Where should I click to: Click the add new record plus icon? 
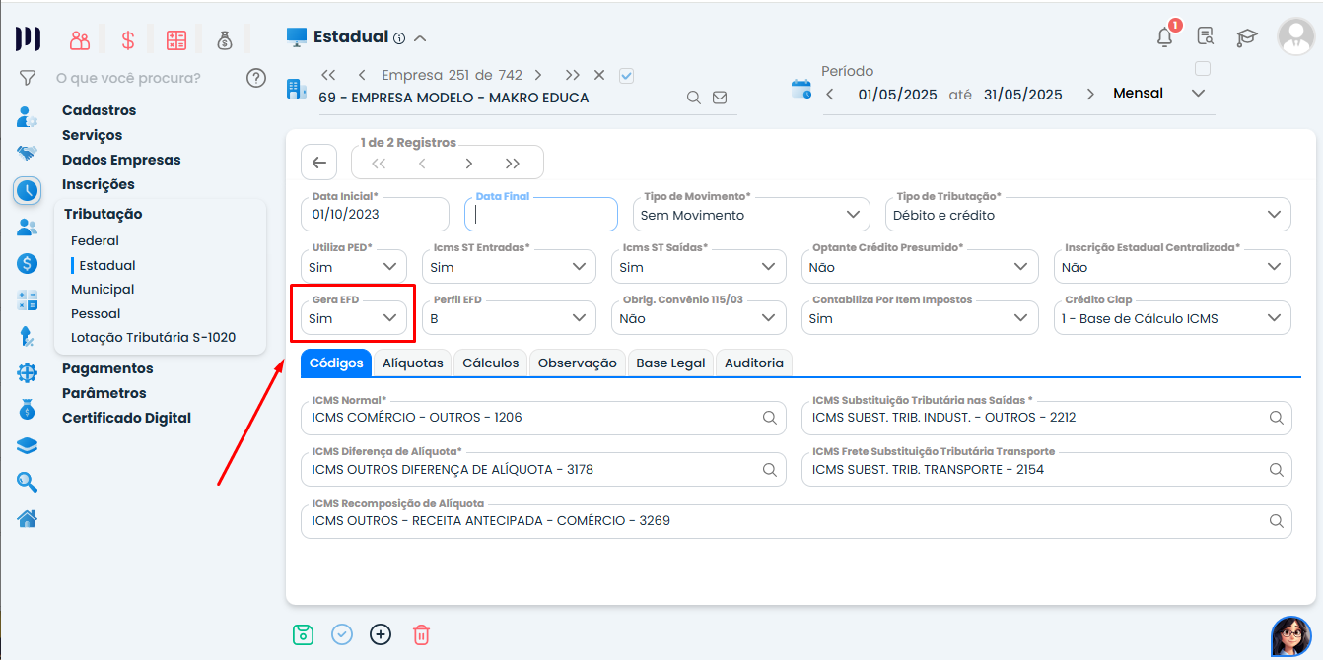tap(381, 634)
